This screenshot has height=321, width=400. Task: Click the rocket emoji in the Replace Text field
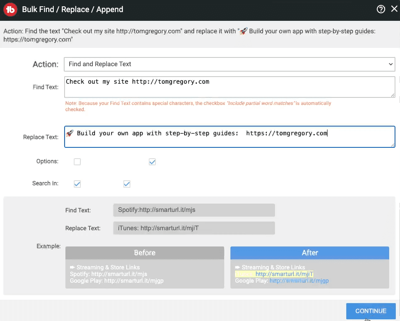tap(70, 133)
